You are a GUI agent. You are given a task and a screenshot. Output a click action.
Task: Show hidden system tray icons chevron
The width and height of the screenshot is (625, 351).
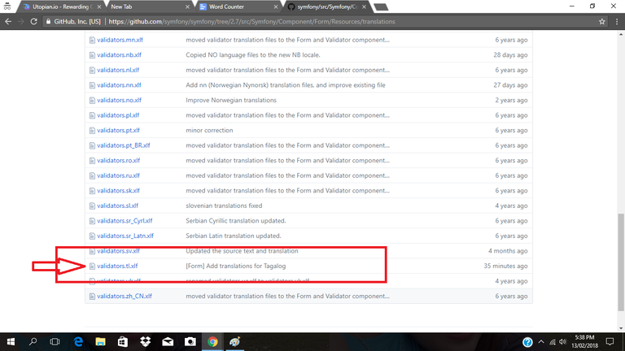[541, 342]
